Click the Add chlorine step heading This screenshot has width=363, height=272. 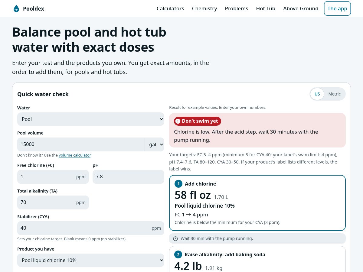tap(200, 184)
